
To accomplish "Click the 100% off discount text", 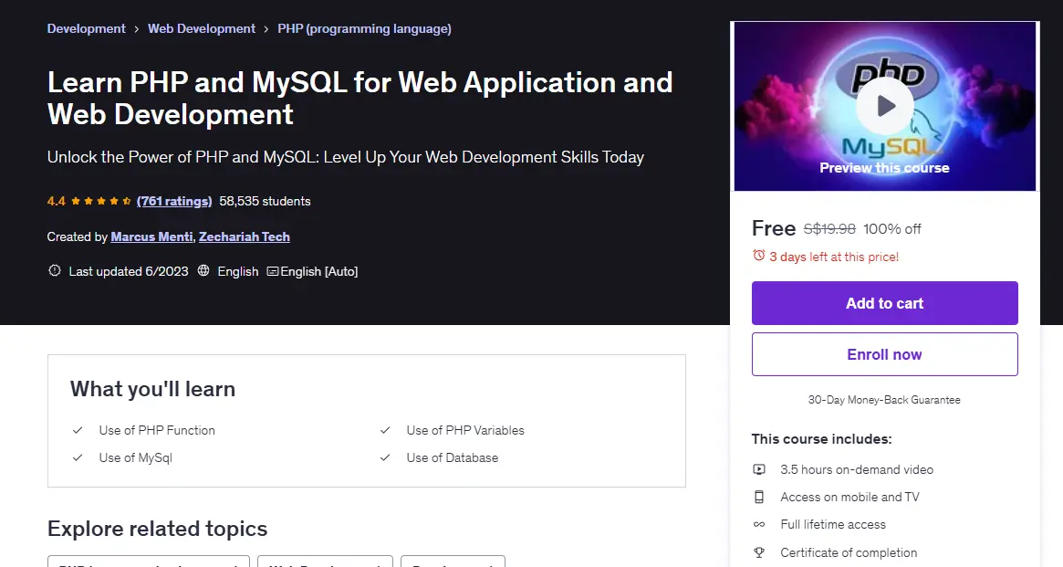I will (x=892, y=229).
